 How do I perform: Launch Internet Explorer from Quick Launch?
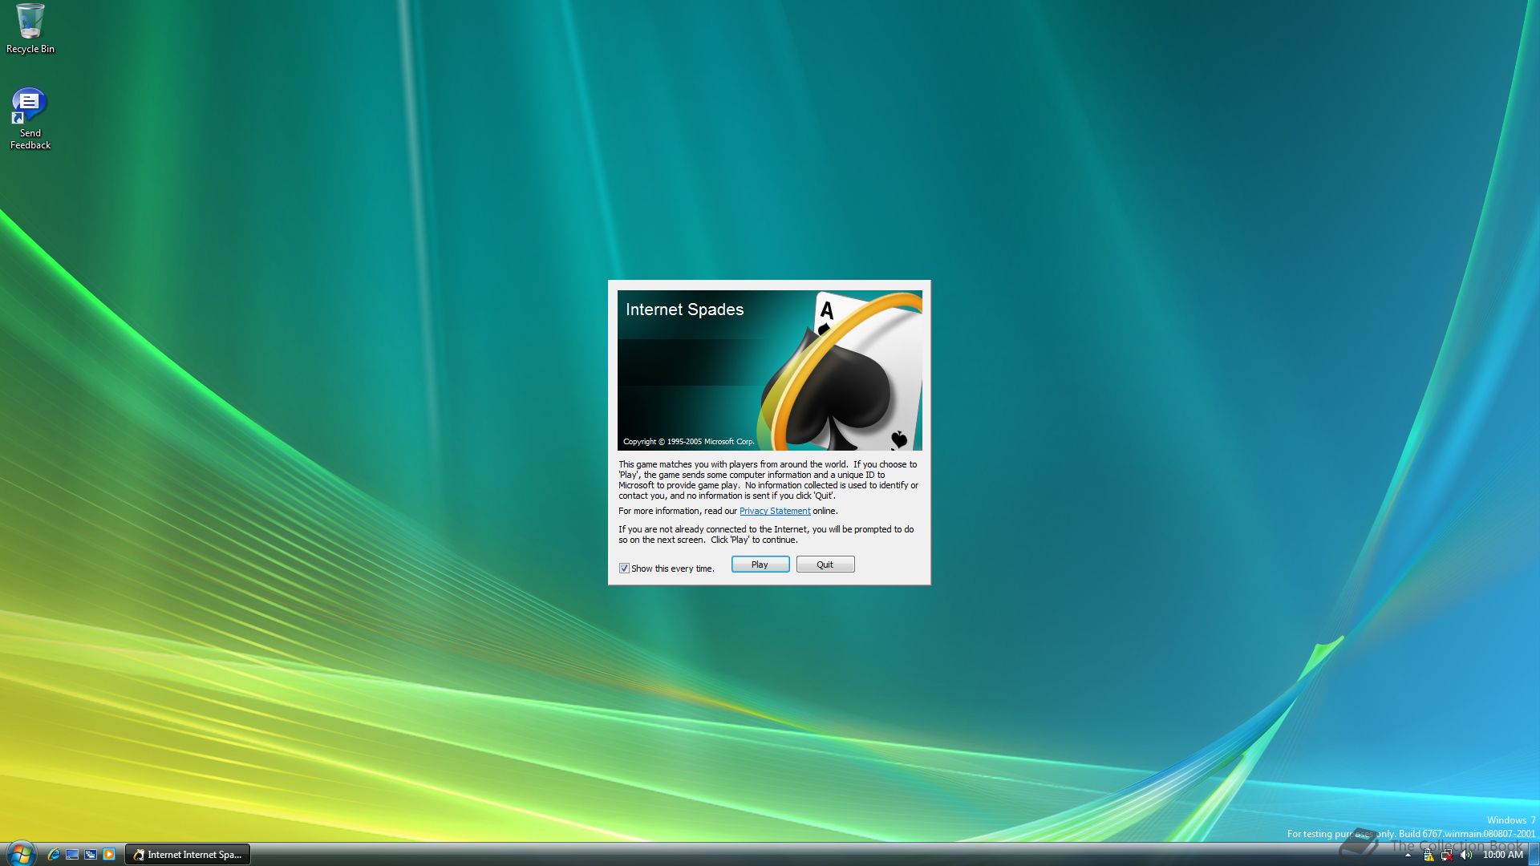pyautogui.click(x=54, y=855)
